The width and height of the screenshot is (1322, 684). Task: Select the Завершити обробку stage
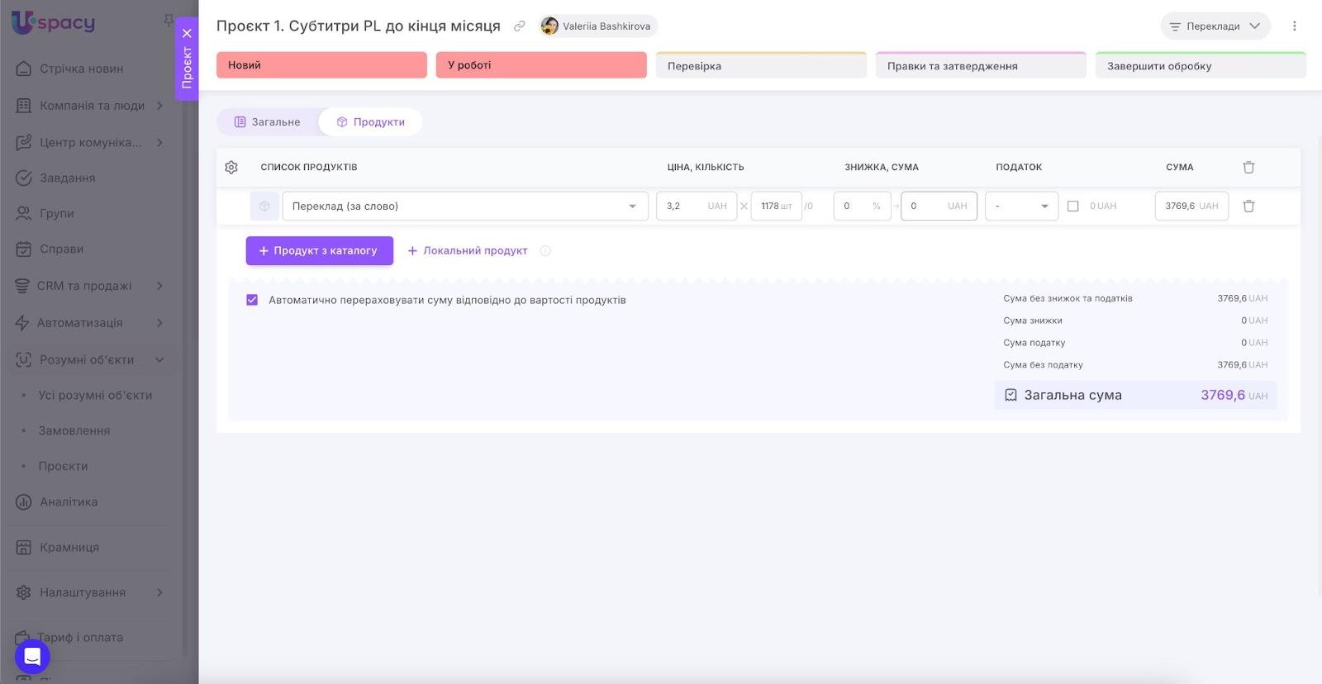click(x=1201, y=65)
